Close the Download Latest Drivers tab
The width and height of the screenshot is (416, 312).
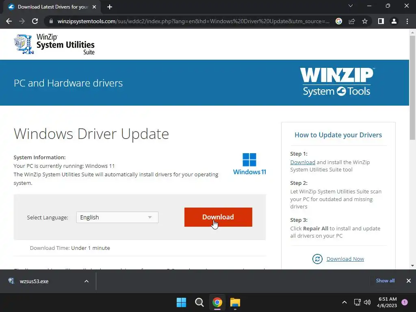pyautogui.click(x=94, y=7)
